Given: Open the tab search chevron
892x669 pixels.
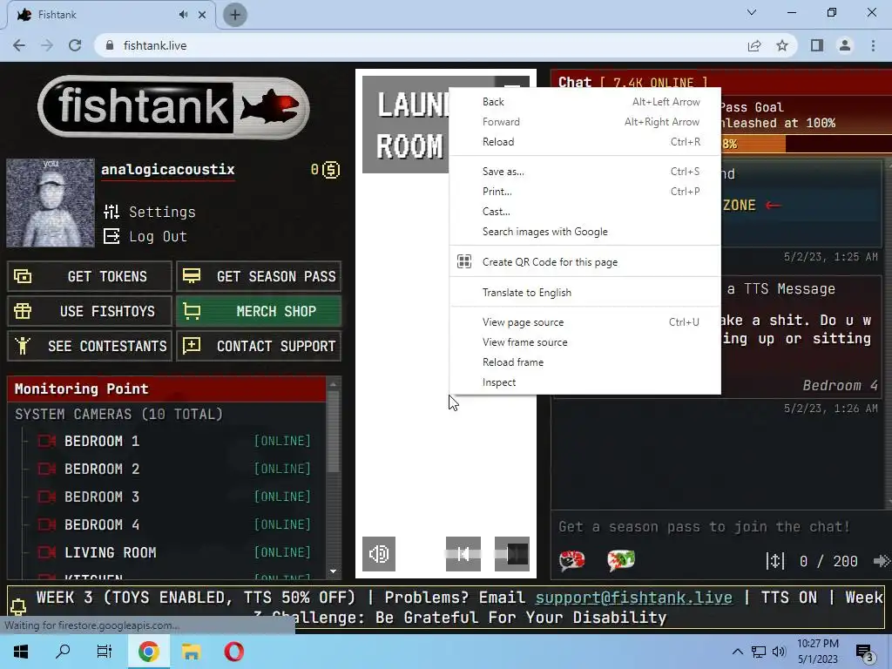Looking at the screenshot, I should pos(752,12).
